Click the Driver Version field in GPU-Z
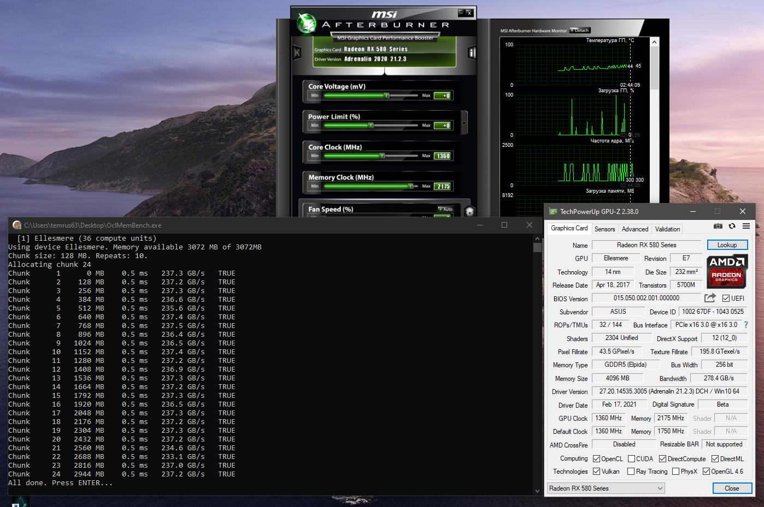The height and width of the screenshot is (507, 764). [669, 391]
